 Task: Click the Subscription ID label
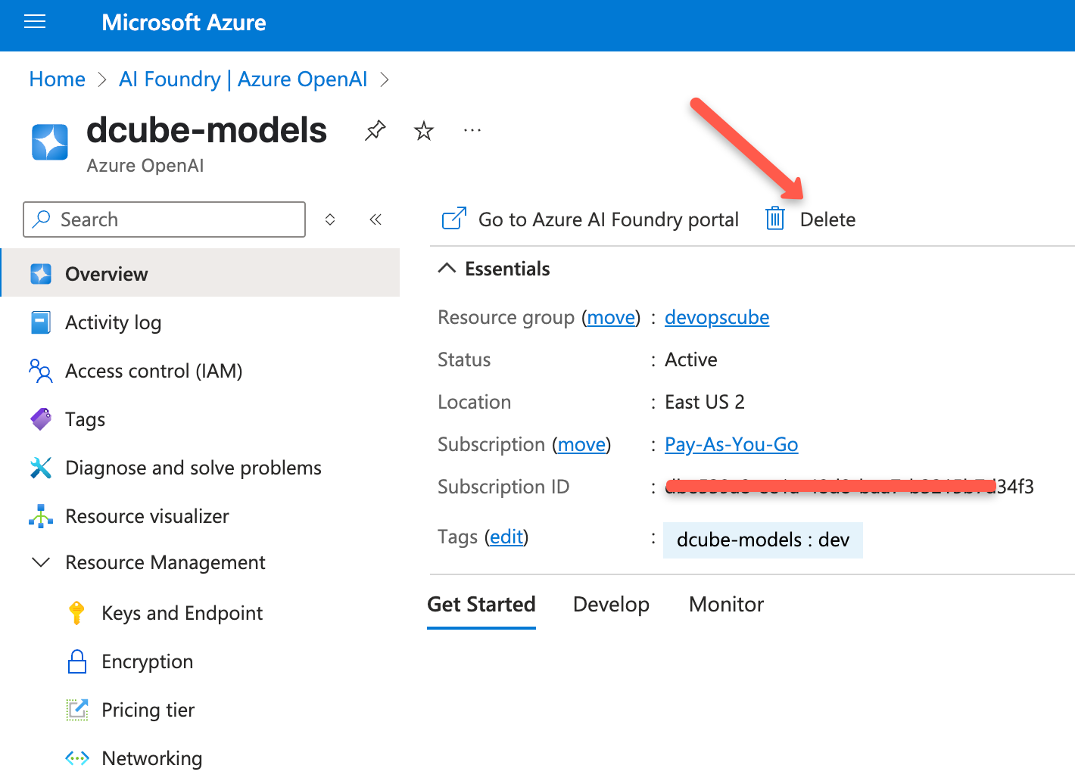[503, 487]
